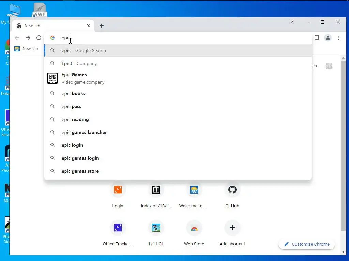This screenshot has width=349, height=261.
Task: Open a new tab with the plus button
Action: (102, 26)
